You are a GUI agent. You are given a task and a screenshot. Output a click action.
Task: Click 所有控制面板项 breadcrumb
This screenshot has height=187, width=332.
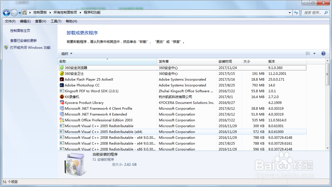(65, 13)
